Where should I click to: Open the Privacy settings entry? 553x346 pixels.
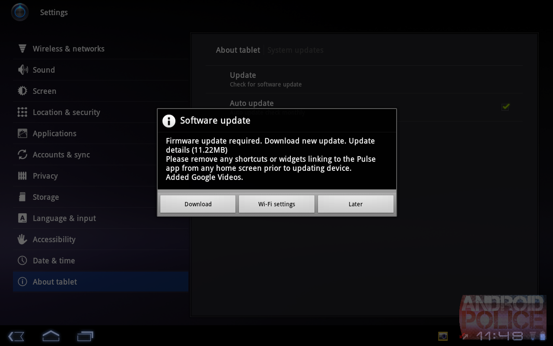pyautogui.click(x=101, y=176)
